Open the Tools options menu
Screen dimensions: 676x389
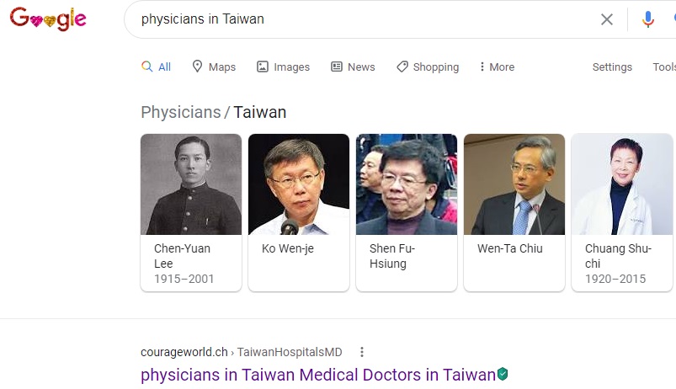pos(664,67)
